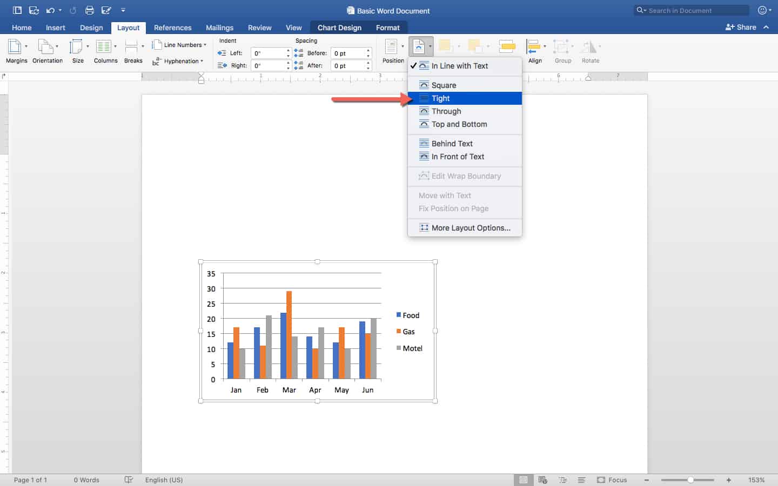Open the Breaks tool
Screen dimensions: 778x486
click(x=132, y=47)
